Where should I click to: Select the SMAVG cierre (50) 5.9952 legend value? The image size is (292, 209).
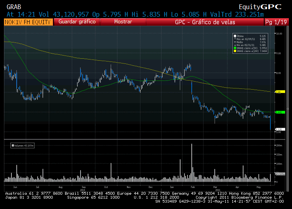tap(263, 48)
